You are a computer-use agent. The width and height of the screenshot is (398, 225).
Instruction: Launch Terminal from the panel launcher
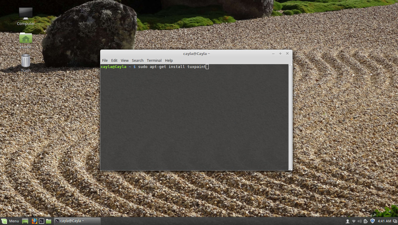tap(42, 221)
